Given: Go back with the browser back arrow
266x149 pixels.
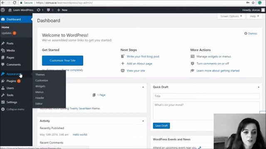Looking at the screenshot, I should click(3, 3).
